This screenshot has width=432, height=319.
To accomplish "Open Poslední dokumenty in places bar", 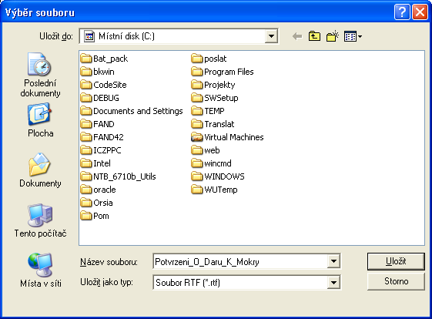I will click(40, 75).
